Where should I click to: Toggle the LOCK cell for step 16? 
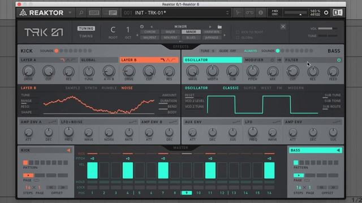(269, 188)
